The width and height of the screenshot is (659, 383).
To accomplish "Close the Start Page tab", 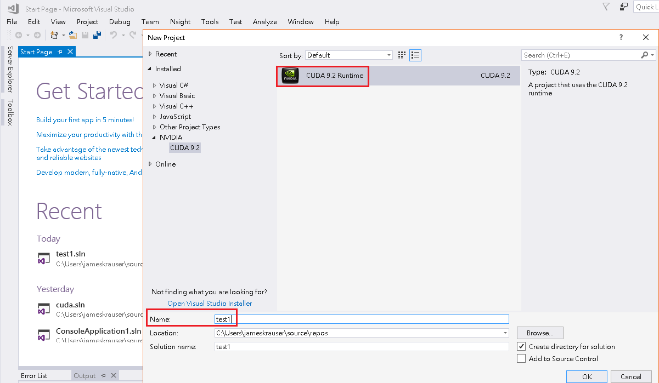I will 70,52.
